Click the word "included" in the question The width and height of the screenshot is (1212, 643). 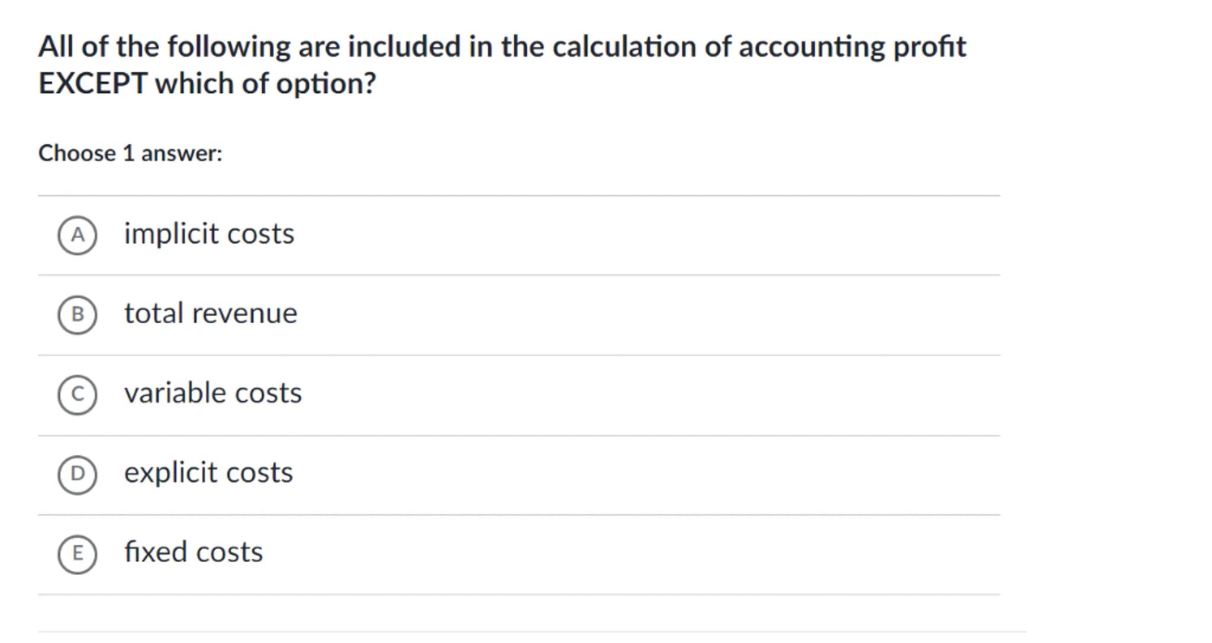pos(404,47)
